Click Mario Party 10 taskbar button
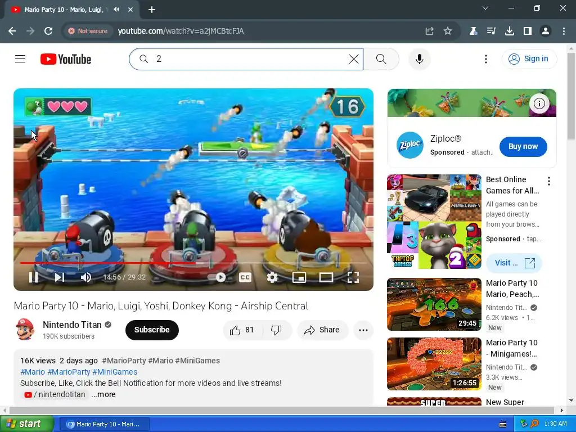This screenshot has height=432, width=576. point(104,424)
